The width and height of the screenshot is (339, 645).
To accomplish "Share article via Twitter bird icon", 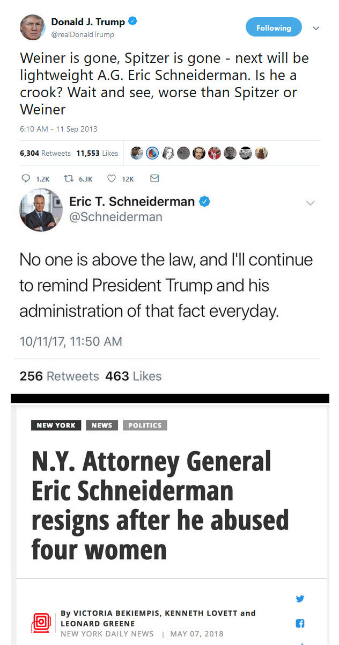I will (300, 598).
